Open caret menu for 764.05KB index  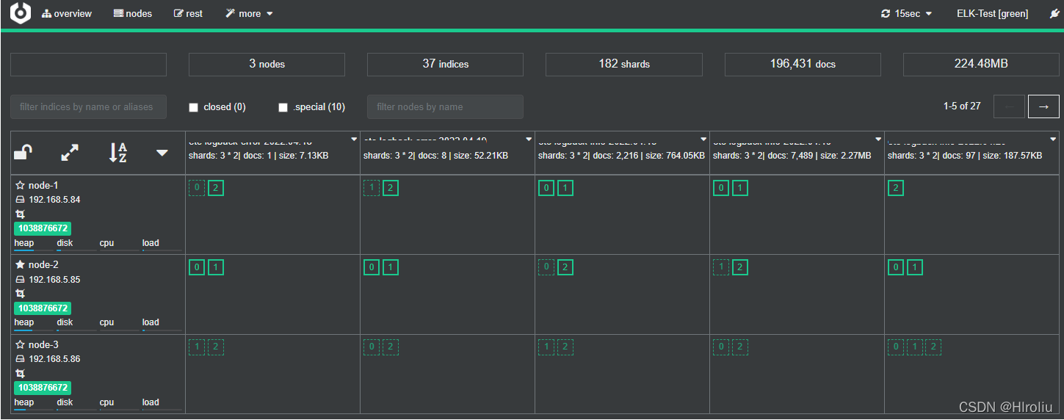tap(703, 139)
